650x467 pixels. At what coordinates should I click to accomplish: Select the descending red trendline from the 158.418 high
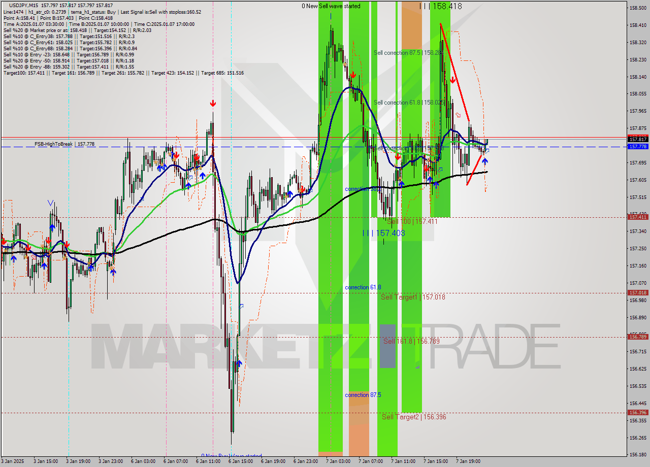tap(454, 72)
